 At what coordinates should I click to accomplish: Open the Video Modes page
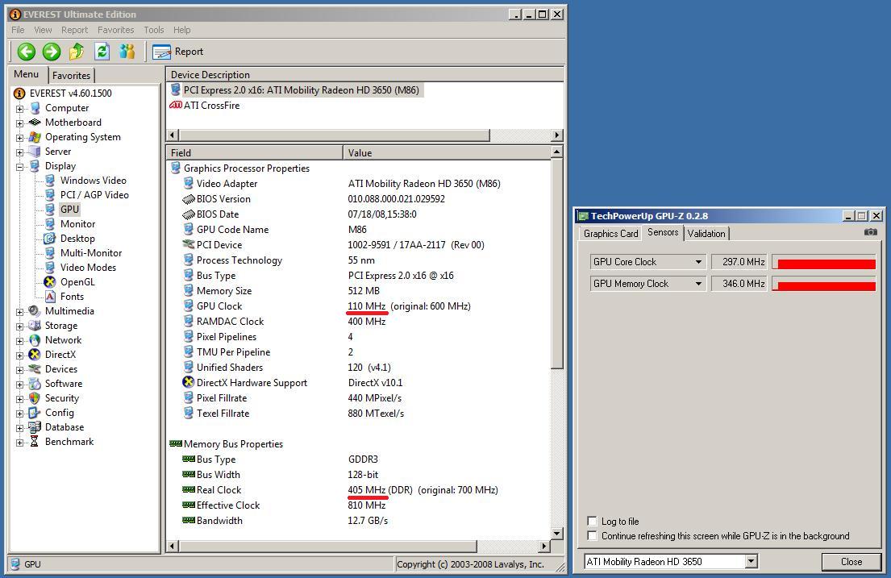[88, 267]
